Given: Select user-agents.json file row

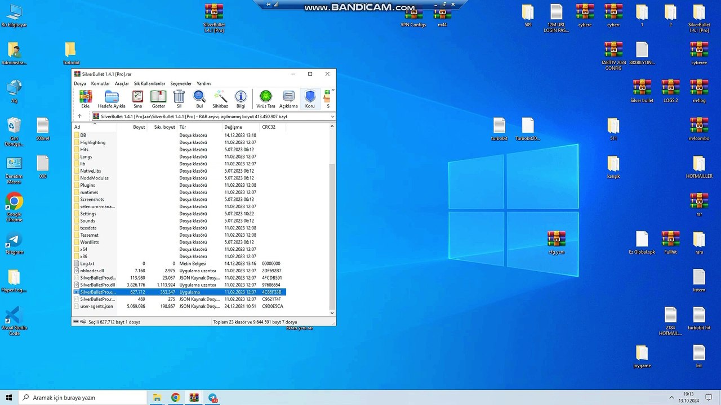Looking at the screenshot, I should [96, 307].
